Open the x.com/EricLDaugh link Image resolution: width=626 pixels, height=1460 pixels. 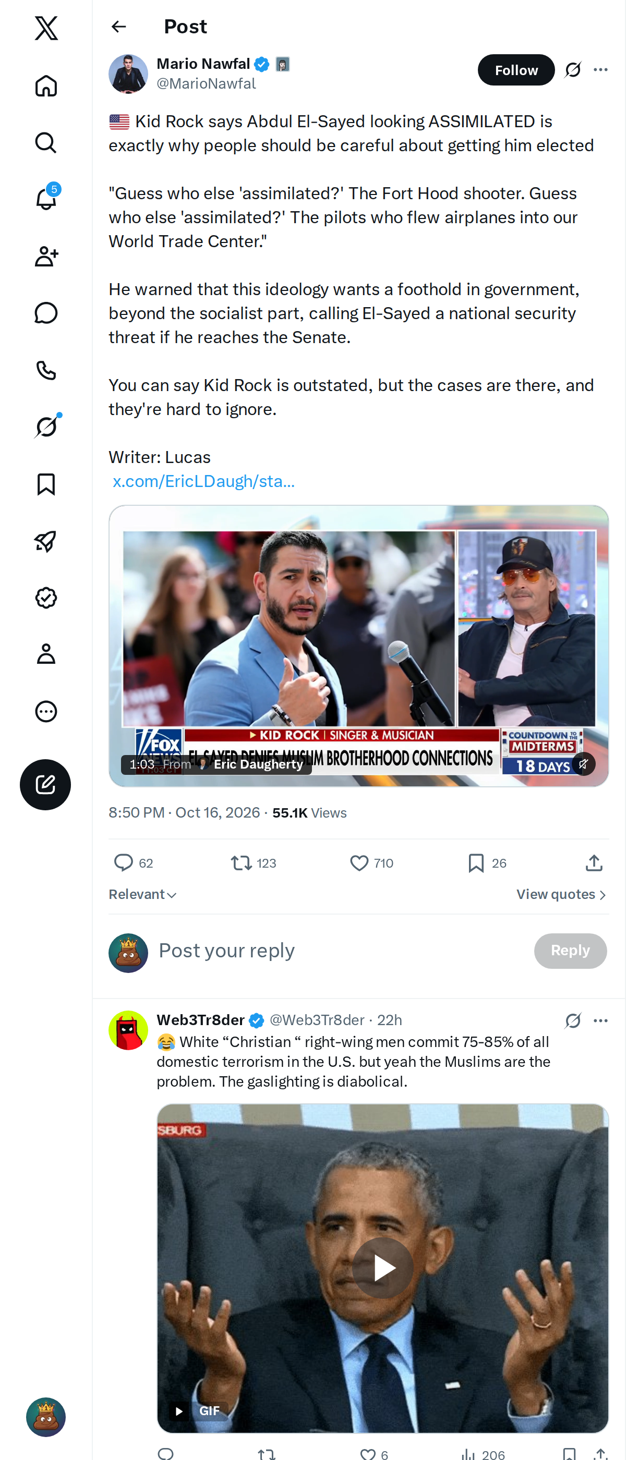203,481
